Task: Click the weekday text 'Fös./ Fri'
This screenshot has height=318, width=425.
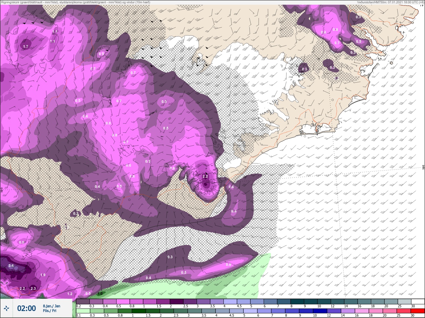Action: point(49,311)
